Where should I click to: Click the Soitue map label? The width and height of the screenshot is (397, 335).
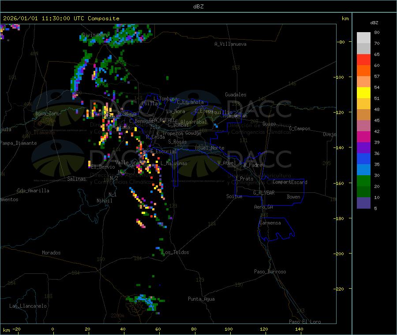coord(234,196)
